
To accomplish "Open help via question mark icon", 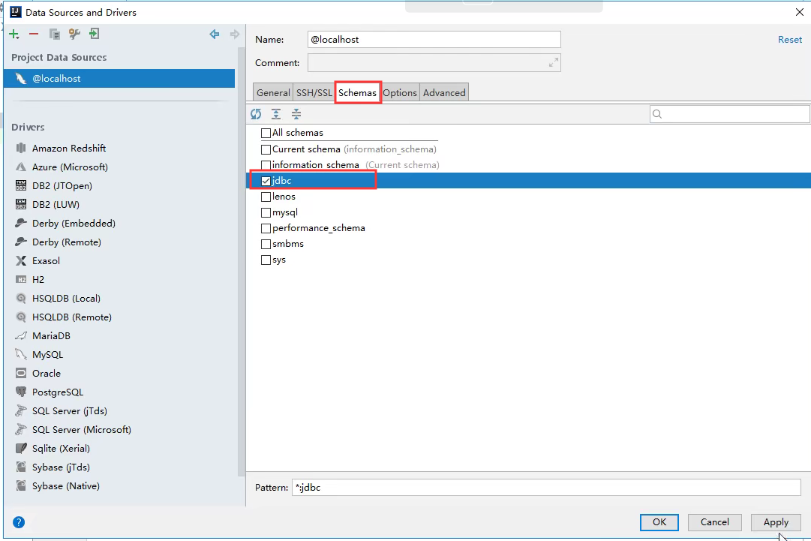I will tap(19, 522).
